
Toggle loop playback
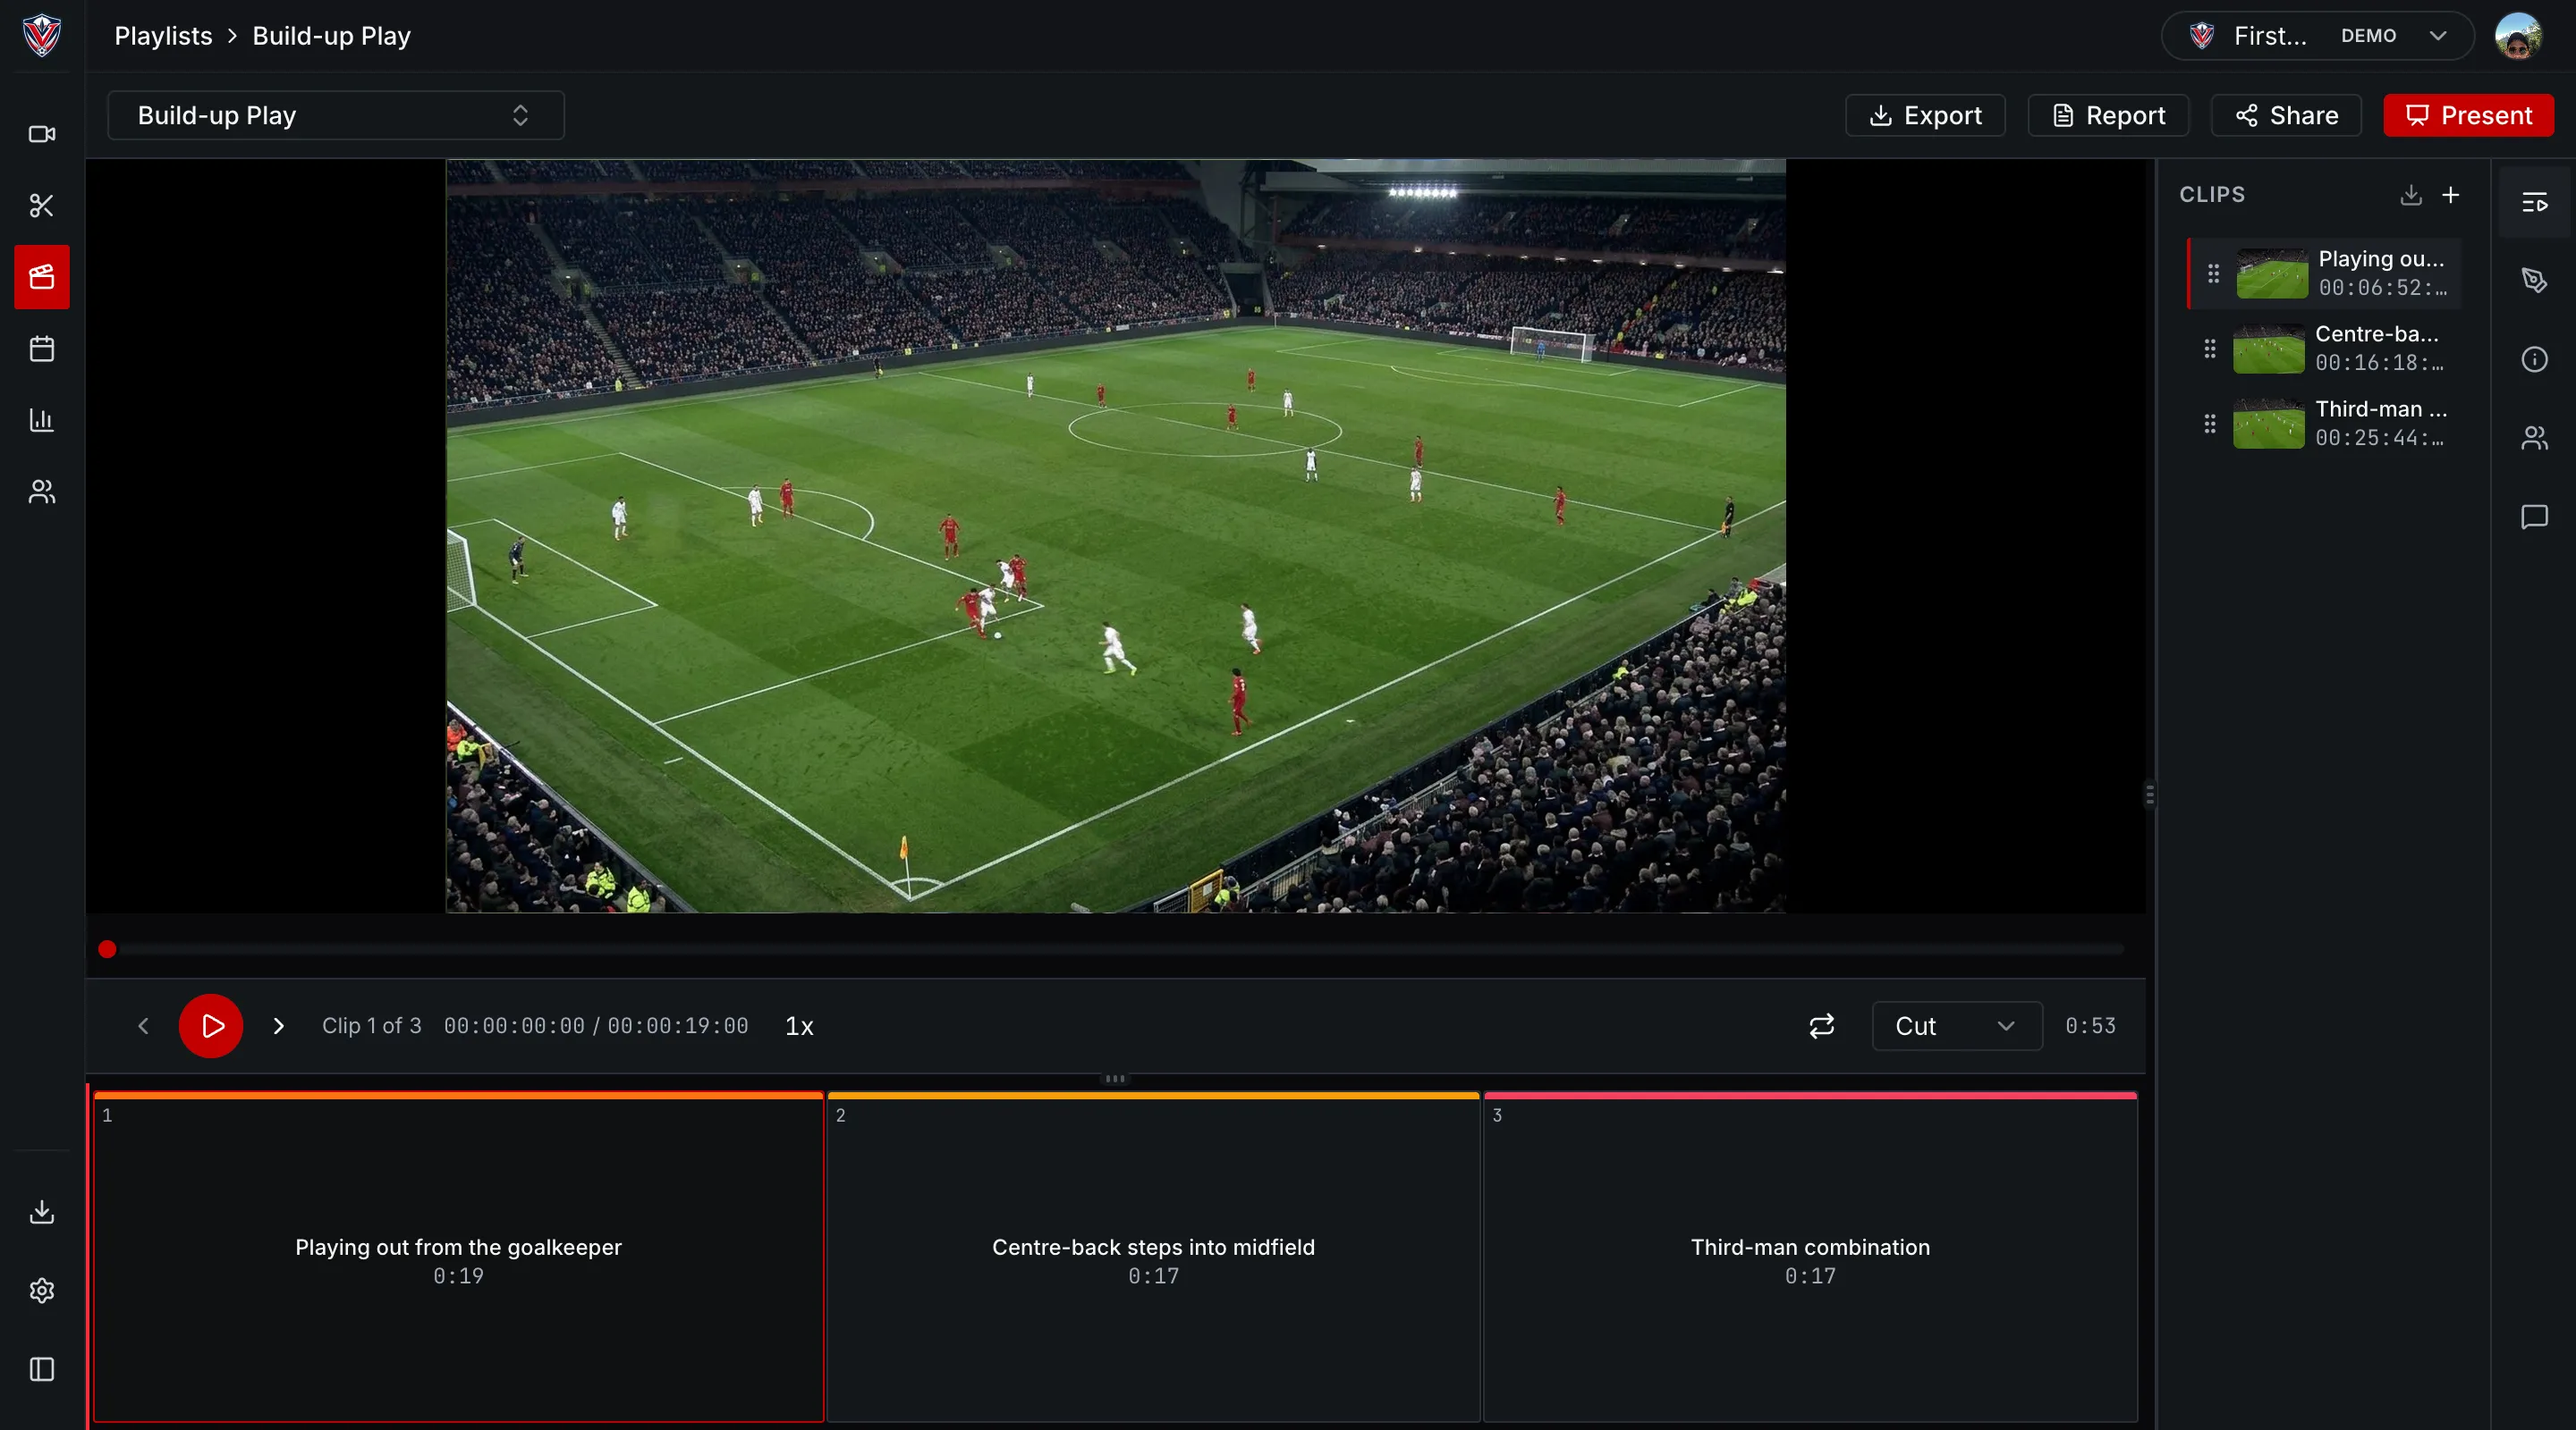click(1821, 1026)
